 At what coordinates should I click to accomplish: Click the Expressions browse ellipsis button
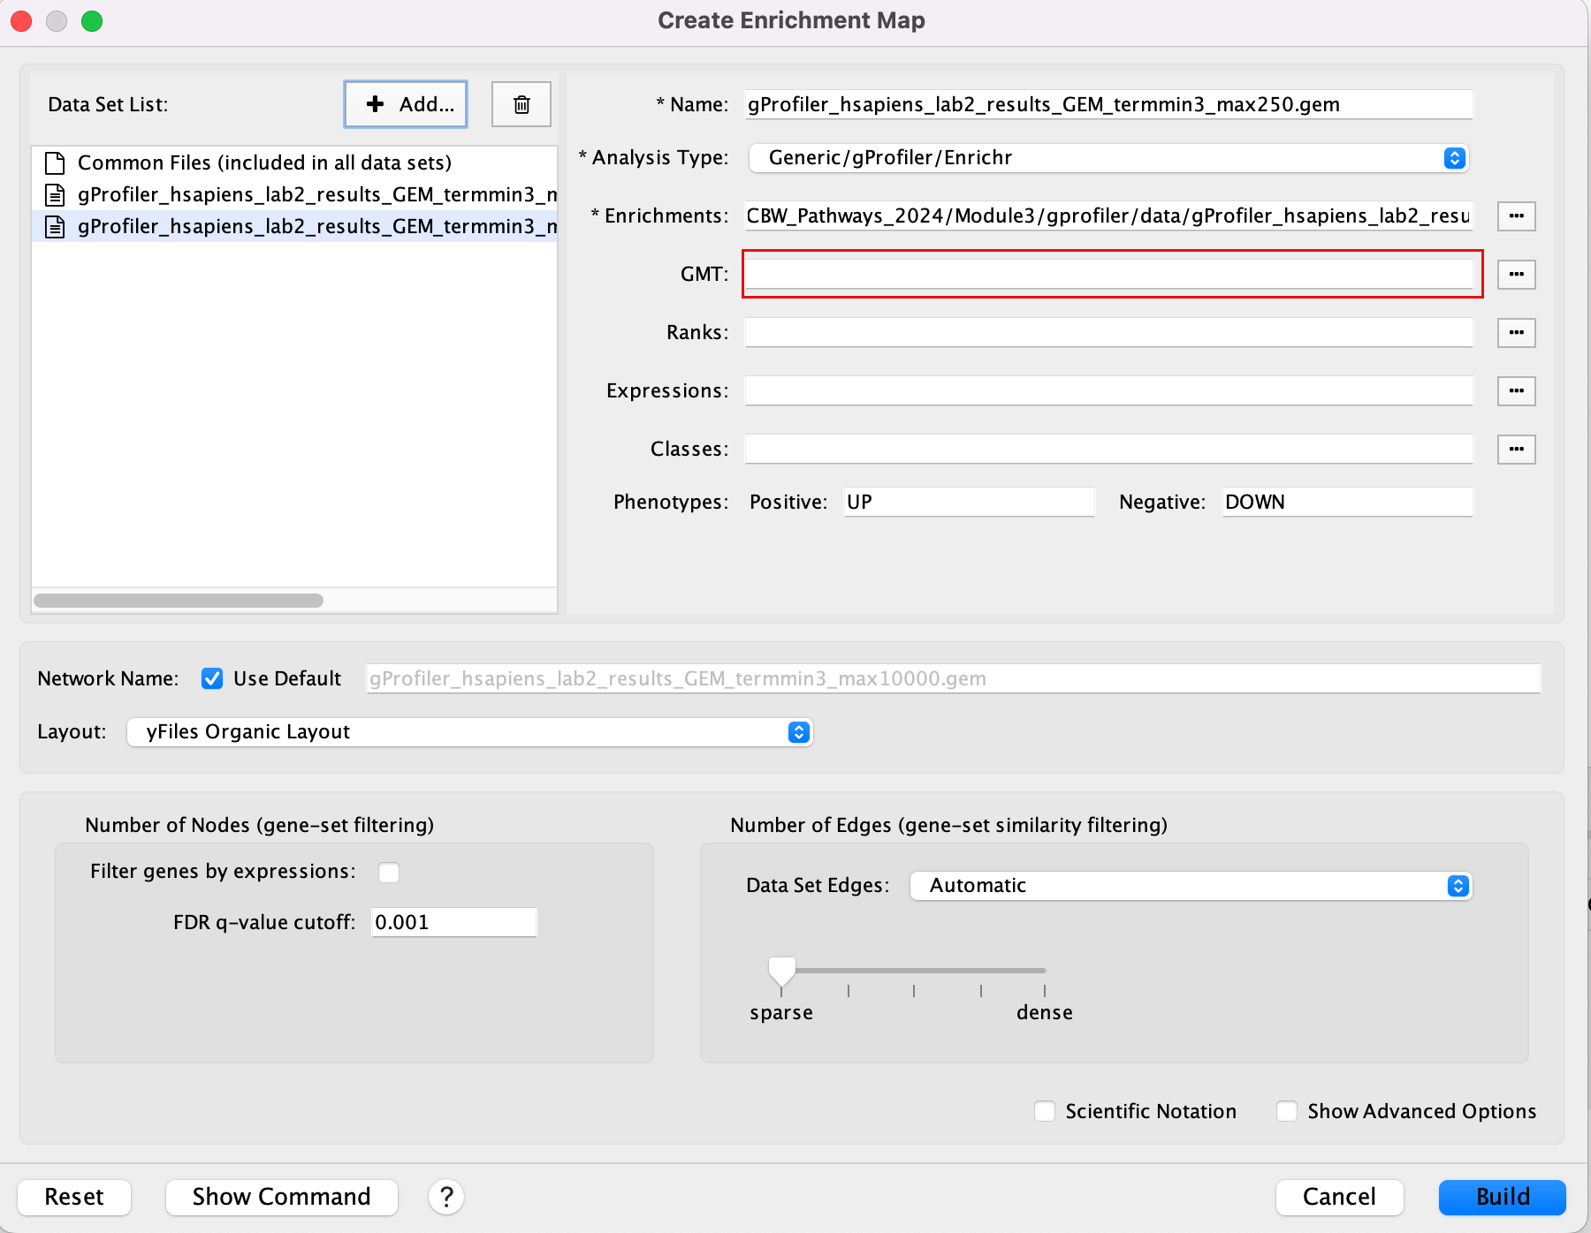(1516, 391)
